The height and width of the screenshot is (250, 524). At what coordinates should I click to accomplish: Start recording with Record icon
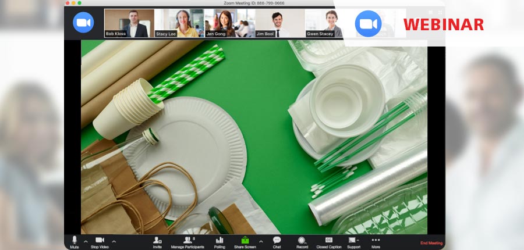pos(302,241)
